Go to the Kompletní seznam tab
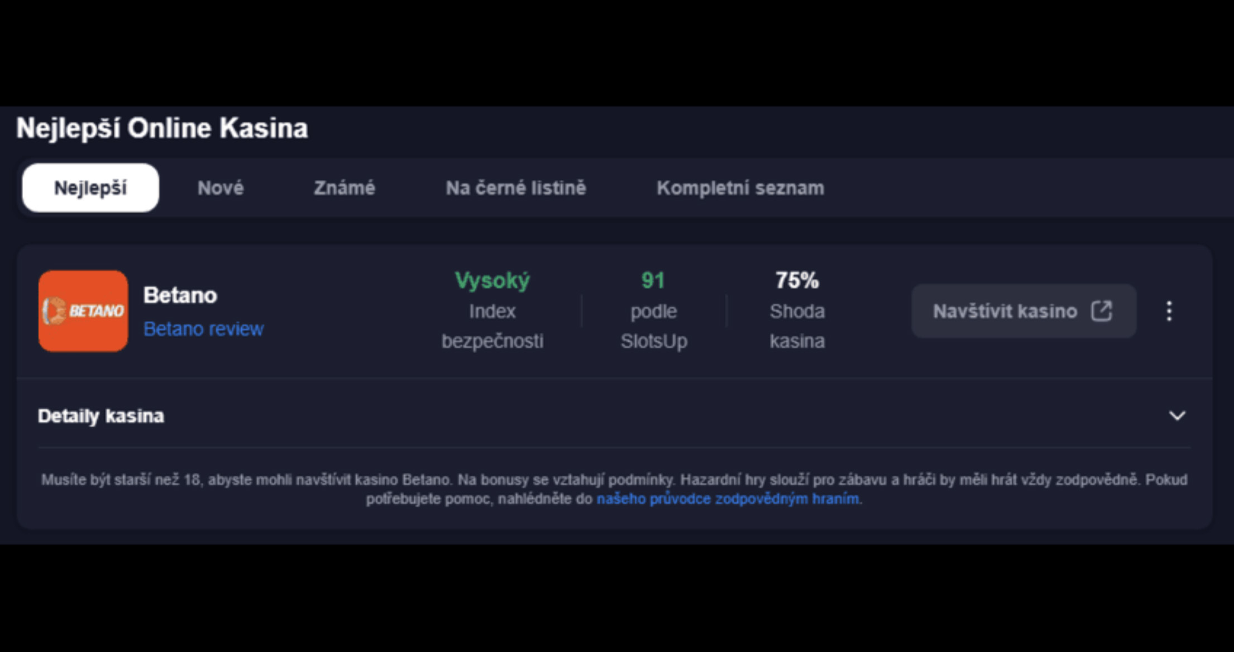The height and width of the screenshot is (652, 1234). 740,188
